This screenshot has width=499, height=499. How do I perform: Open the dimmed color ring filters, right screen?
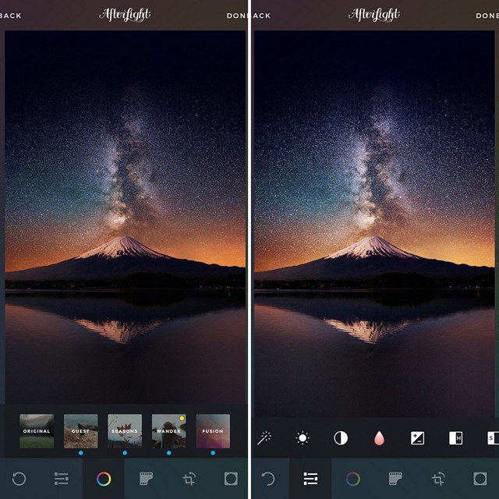[353, 479]
